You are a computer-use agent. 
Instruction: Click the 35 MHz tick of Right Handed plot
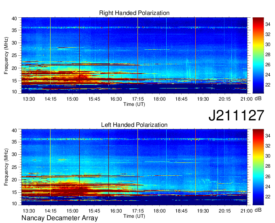click(x=14, y=30)
